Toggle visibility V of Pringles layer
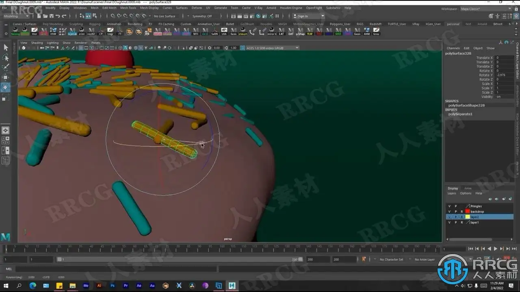 (449, 206)
